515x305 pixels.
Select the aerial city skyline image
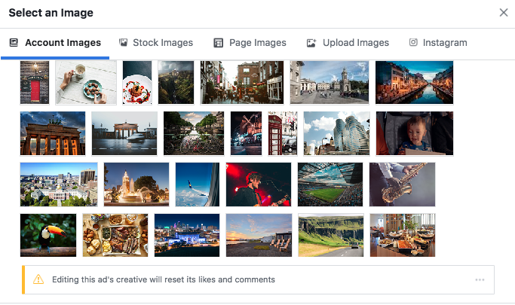click(59, 185)
